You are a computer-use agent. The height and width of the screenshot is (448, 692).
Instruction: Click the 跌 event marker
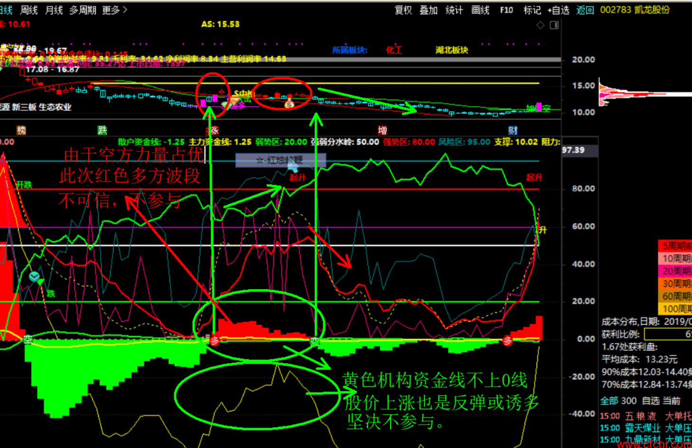click(x=102, y=130)
